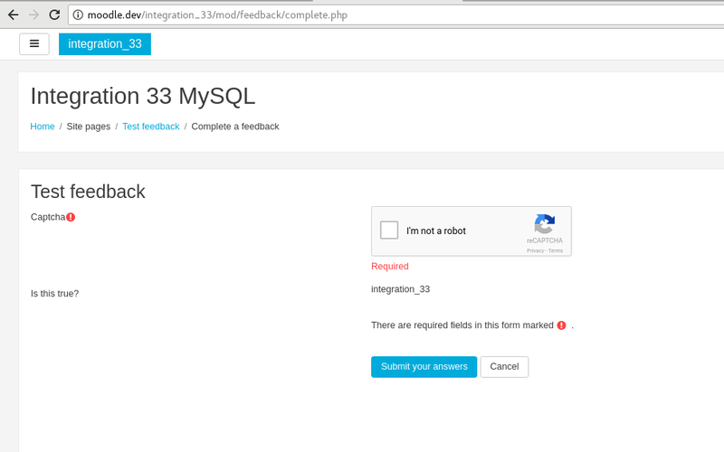Click the red Required error text

390,266
